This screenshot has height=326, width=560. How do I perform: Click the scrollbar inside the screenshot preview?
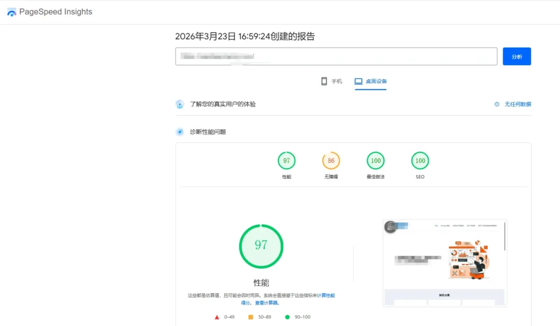pyautogui.click(x=504, y=236)
